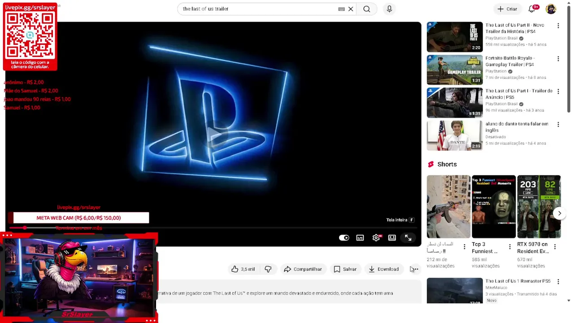Toggle the autoplay switch in the player

coord(344,238)
